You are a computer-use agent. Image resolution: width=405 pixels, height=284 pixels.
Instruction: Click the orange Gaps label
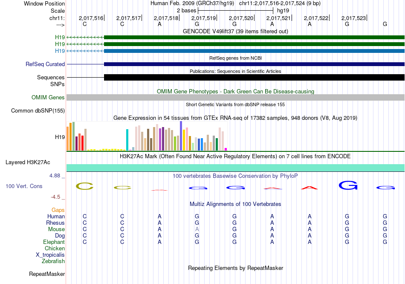point(58,210)
